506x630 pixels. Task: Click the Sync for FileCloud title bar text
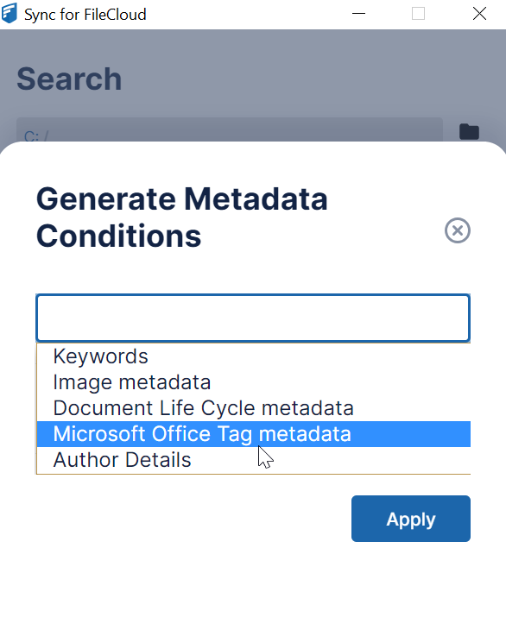(x=85, y=15)
